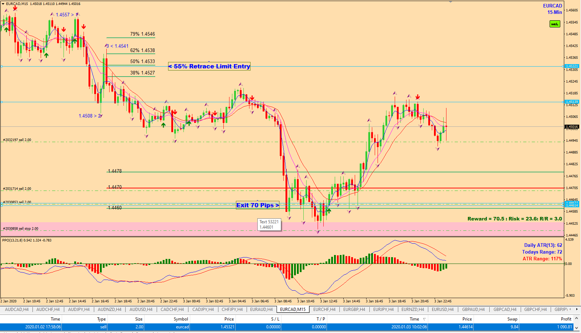Select the AUDUSD,H4 chart tab
581x333 pixels.
coord(141,309)
